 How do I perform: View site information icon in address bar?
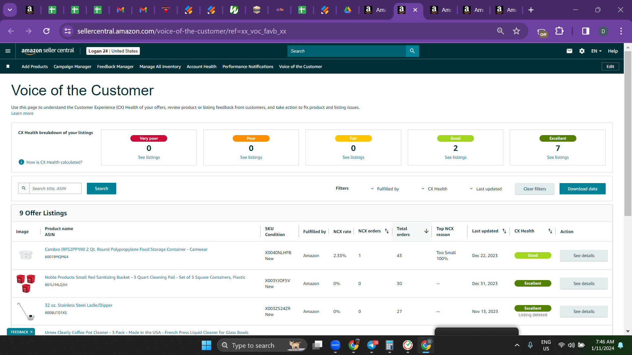click(x=67, y=31)
